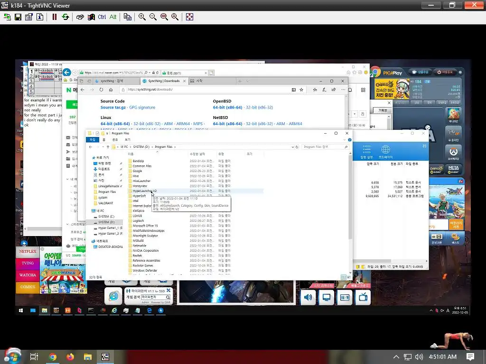
Task: Click the SYSTEM (D:) breadcrumb in the address bar
Action: [x=141, y=147]
